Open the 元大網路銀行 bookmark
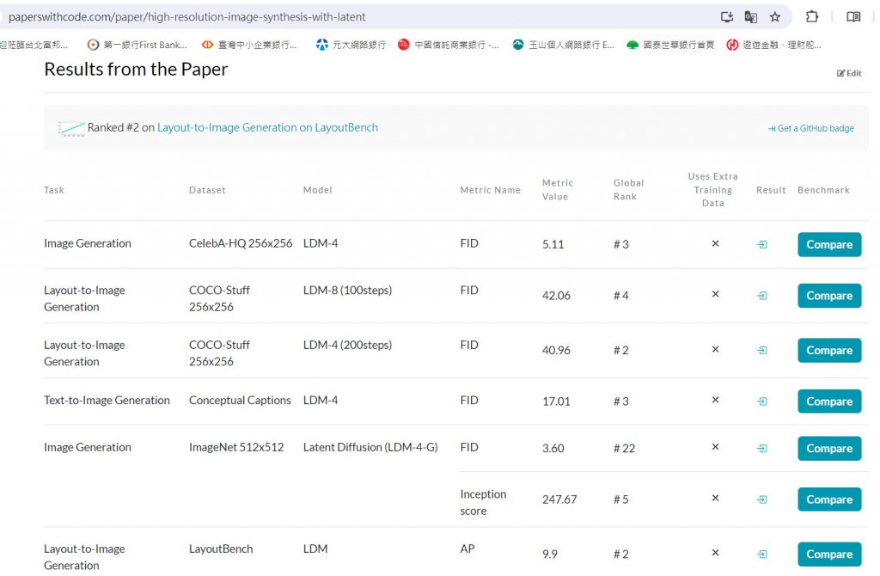880x576 pixels. pos(351,45)
